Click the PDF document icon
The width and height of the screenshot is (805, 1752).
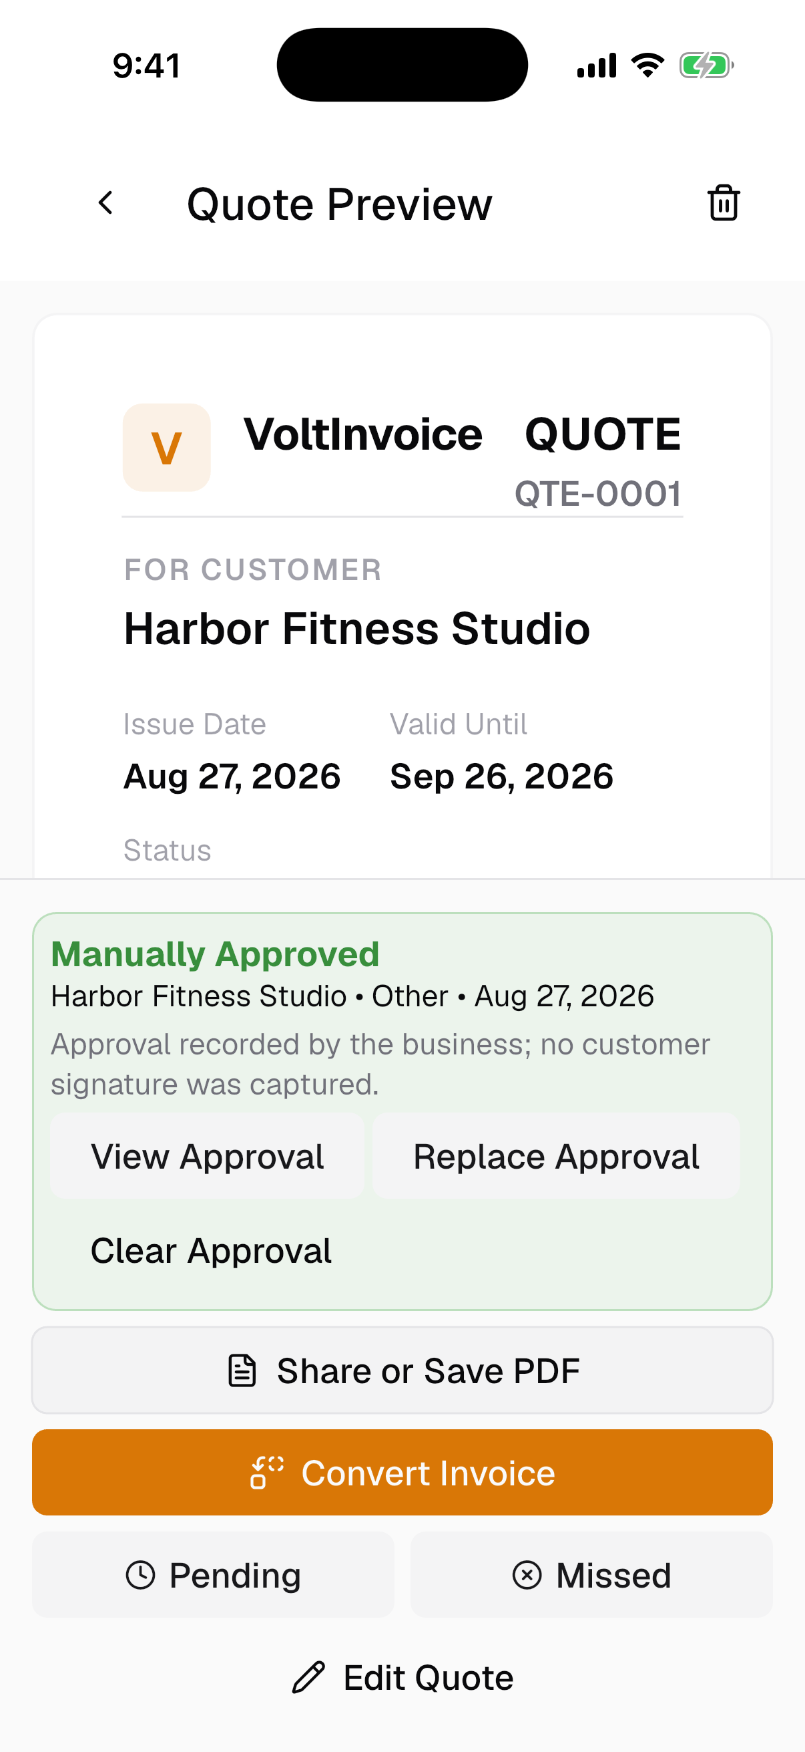tap(242, 1370)
